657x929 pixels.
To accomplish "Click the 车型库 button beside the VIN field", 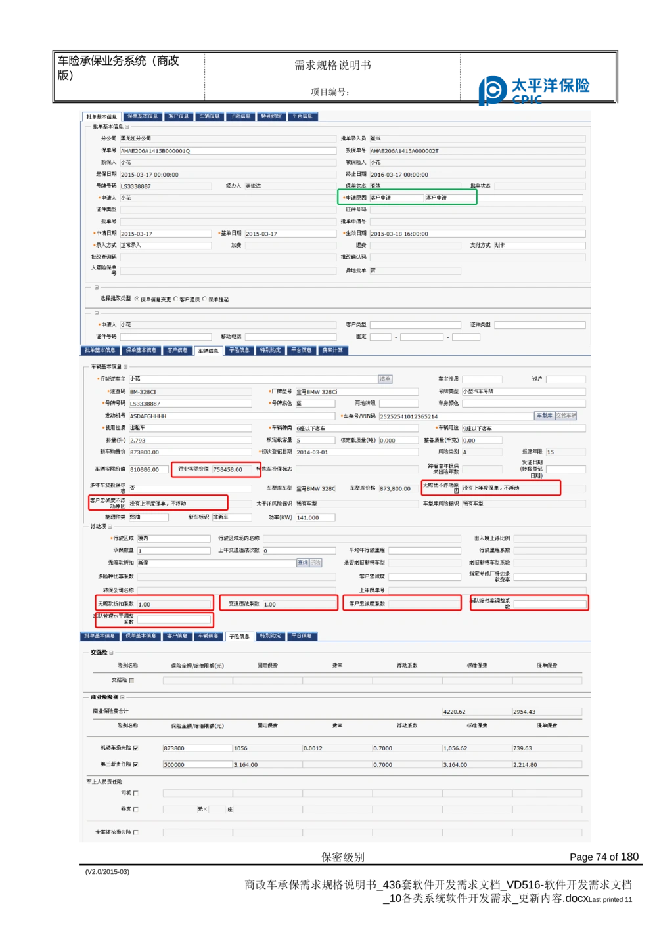I will (x=544, y=415).
